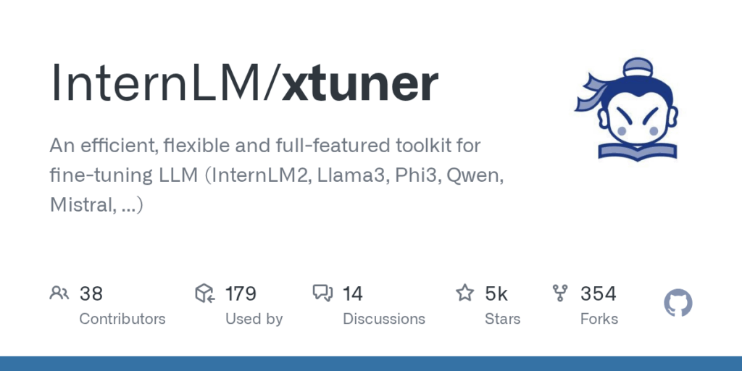Screen dimensions: 742x371
Task: Click the 5k stars count
Action: 496,294
